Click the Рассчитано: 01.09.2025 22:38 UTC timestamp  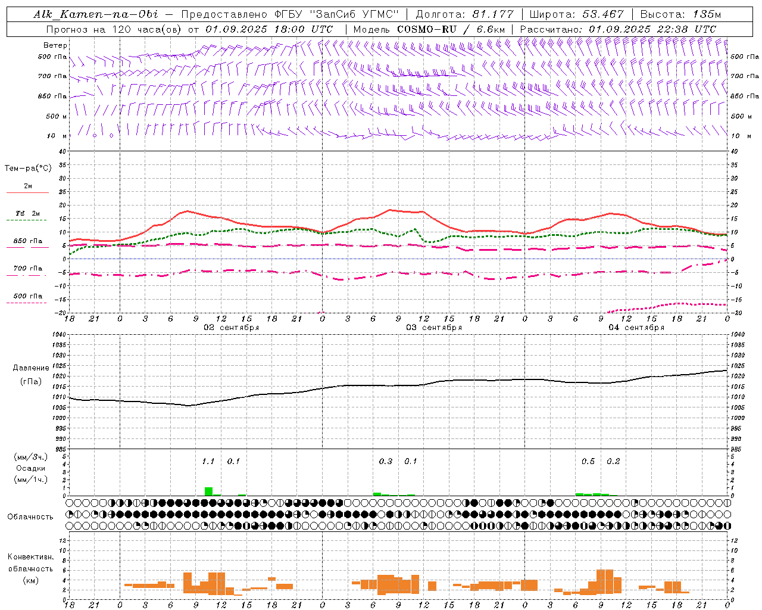pos(618,29)
